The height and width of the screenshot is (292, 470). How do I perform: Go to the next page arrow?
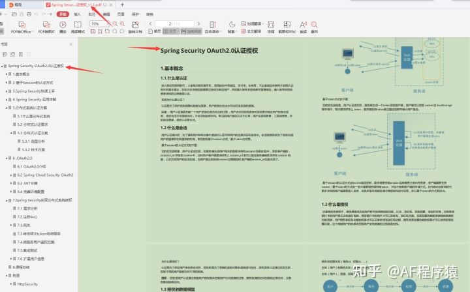198,23
